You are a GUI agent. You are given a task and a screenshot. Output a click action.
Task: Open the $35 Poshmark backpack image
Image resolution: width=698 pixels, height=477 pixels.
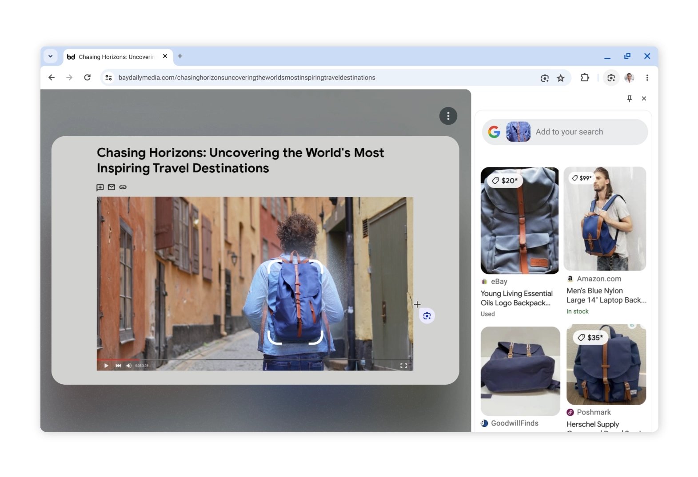(606, 364)
